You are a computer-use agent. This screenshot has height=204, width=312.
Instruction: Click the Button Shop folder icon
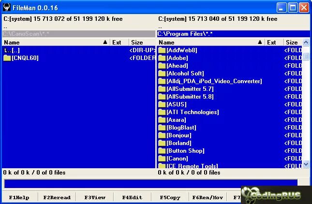(x=162, y=151)
